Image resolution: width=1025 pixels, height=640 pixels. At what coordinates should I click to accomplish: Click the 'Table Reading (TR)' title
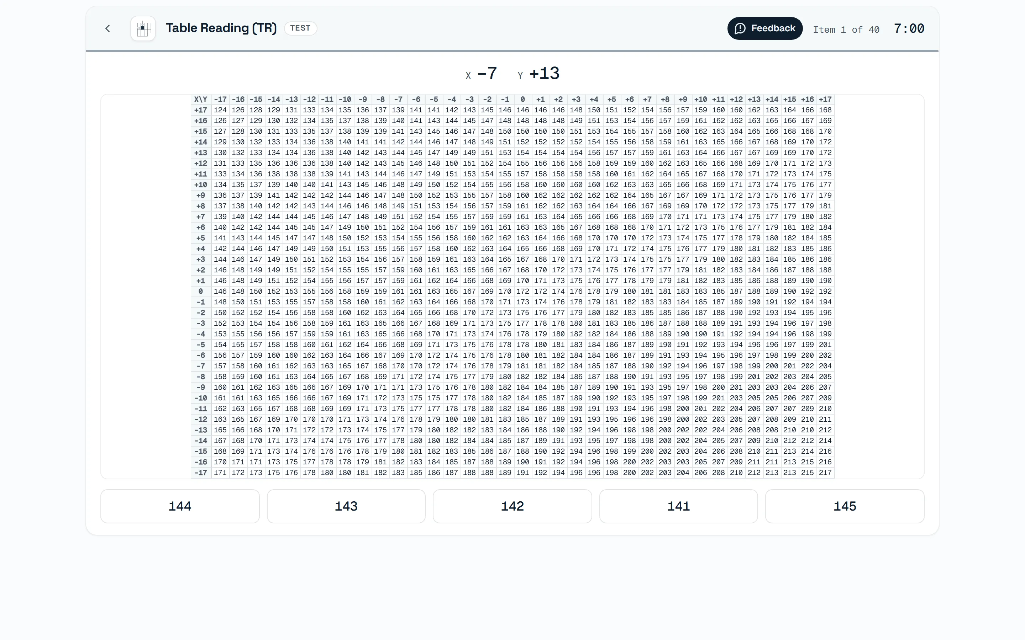tap(221, 28)
